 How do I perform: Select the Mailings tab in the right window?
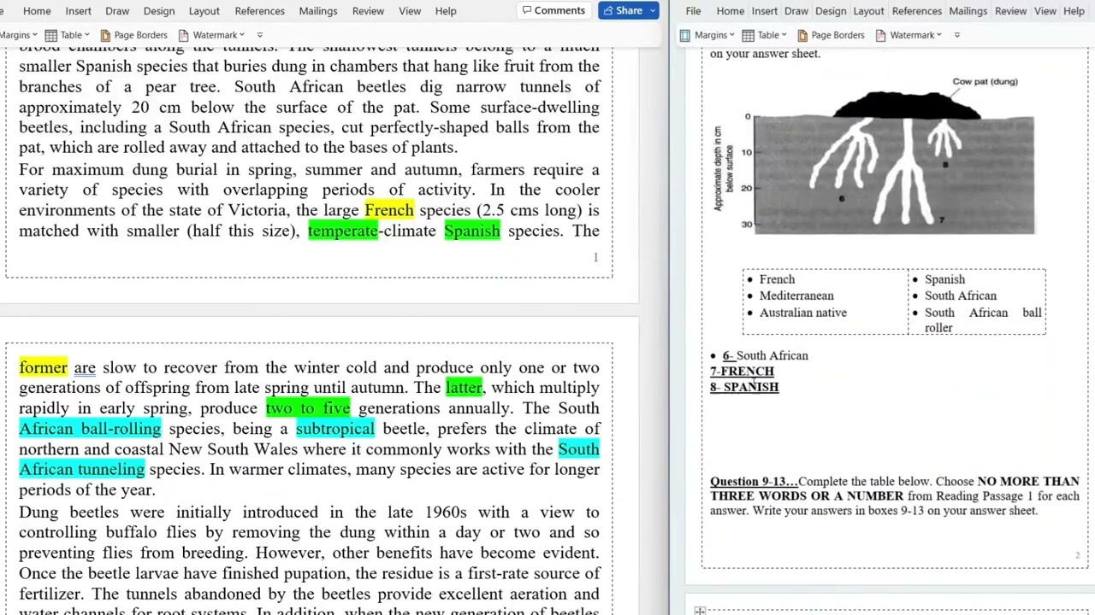tap(968, 10)
